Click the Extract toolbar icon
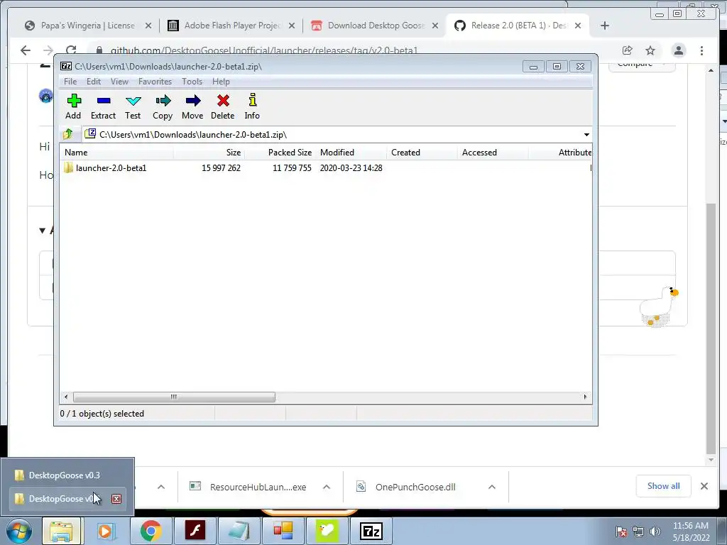The image size is (727, 545). click(103, 106)
